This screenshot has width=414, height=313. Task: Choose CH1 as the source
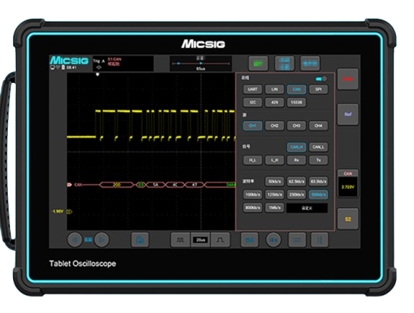point(253,125)
